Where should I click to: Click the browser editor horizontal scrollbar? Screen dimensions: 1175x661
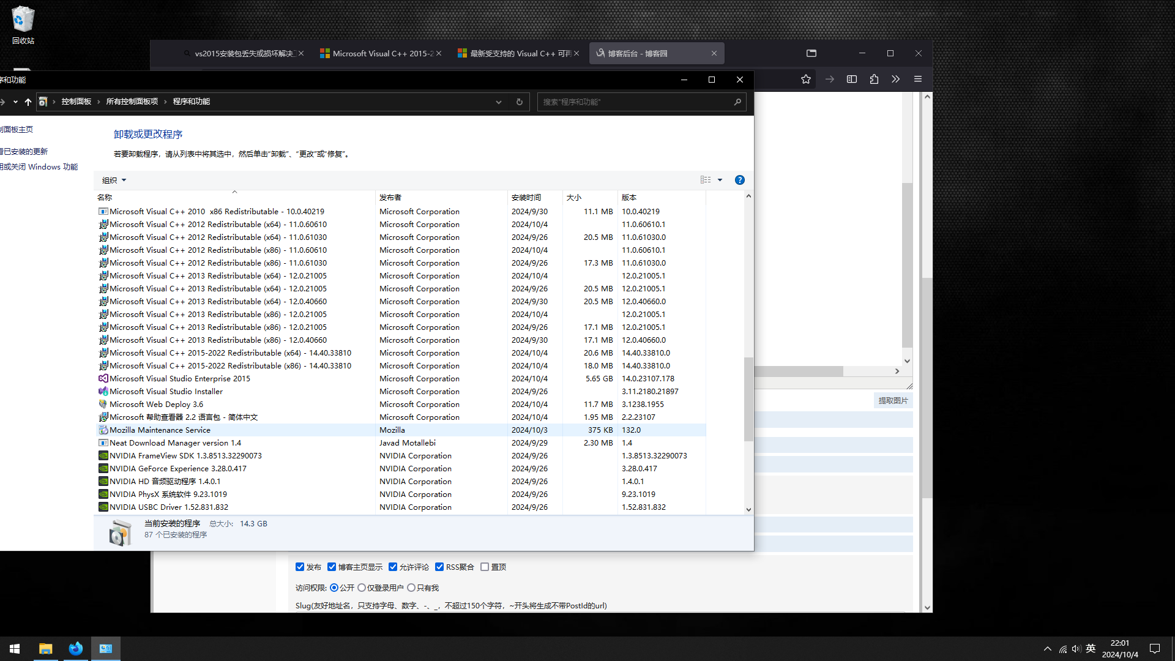799,371
